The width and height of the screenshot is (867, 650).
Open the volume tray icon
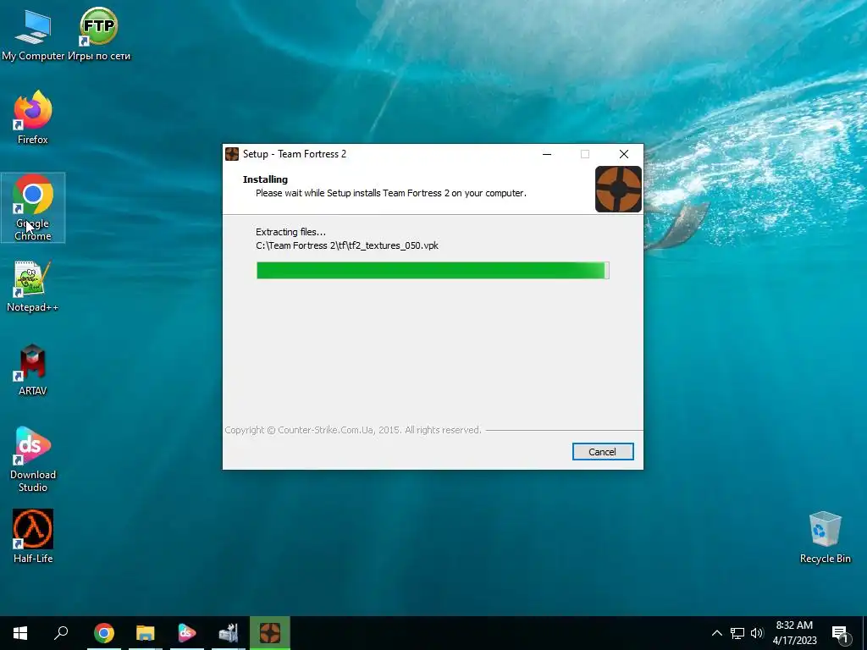click(757, 633)
